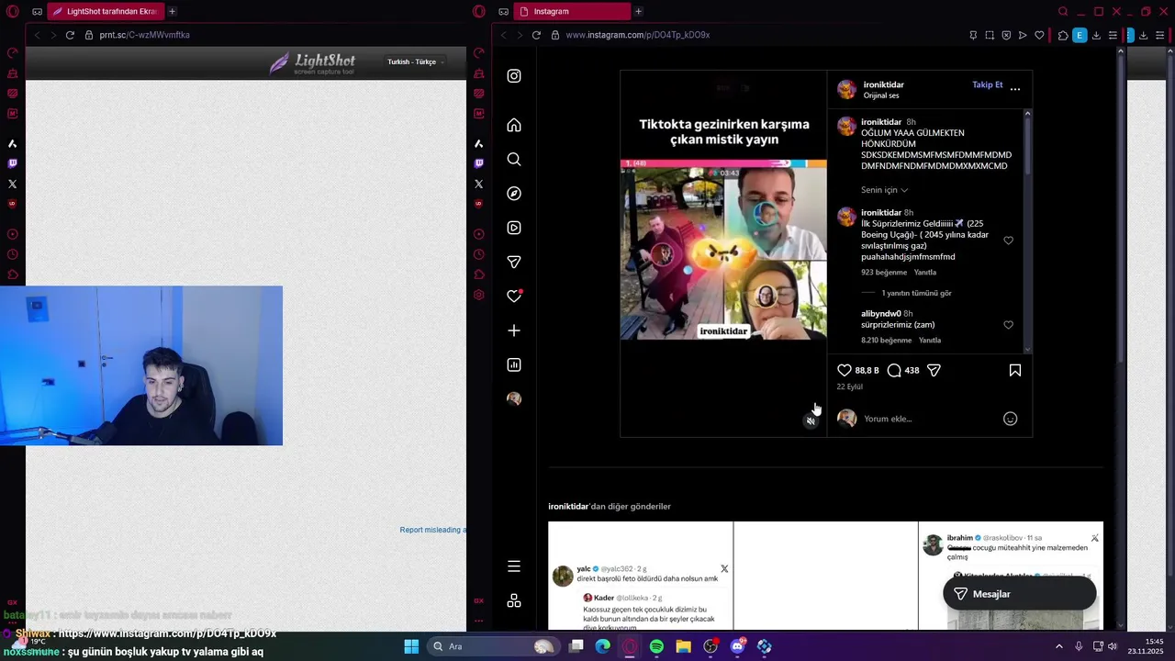Screen dimensions: 1175x661
Task: Open Instagram dashboard chart icon
Action: (x=514, y=364)
